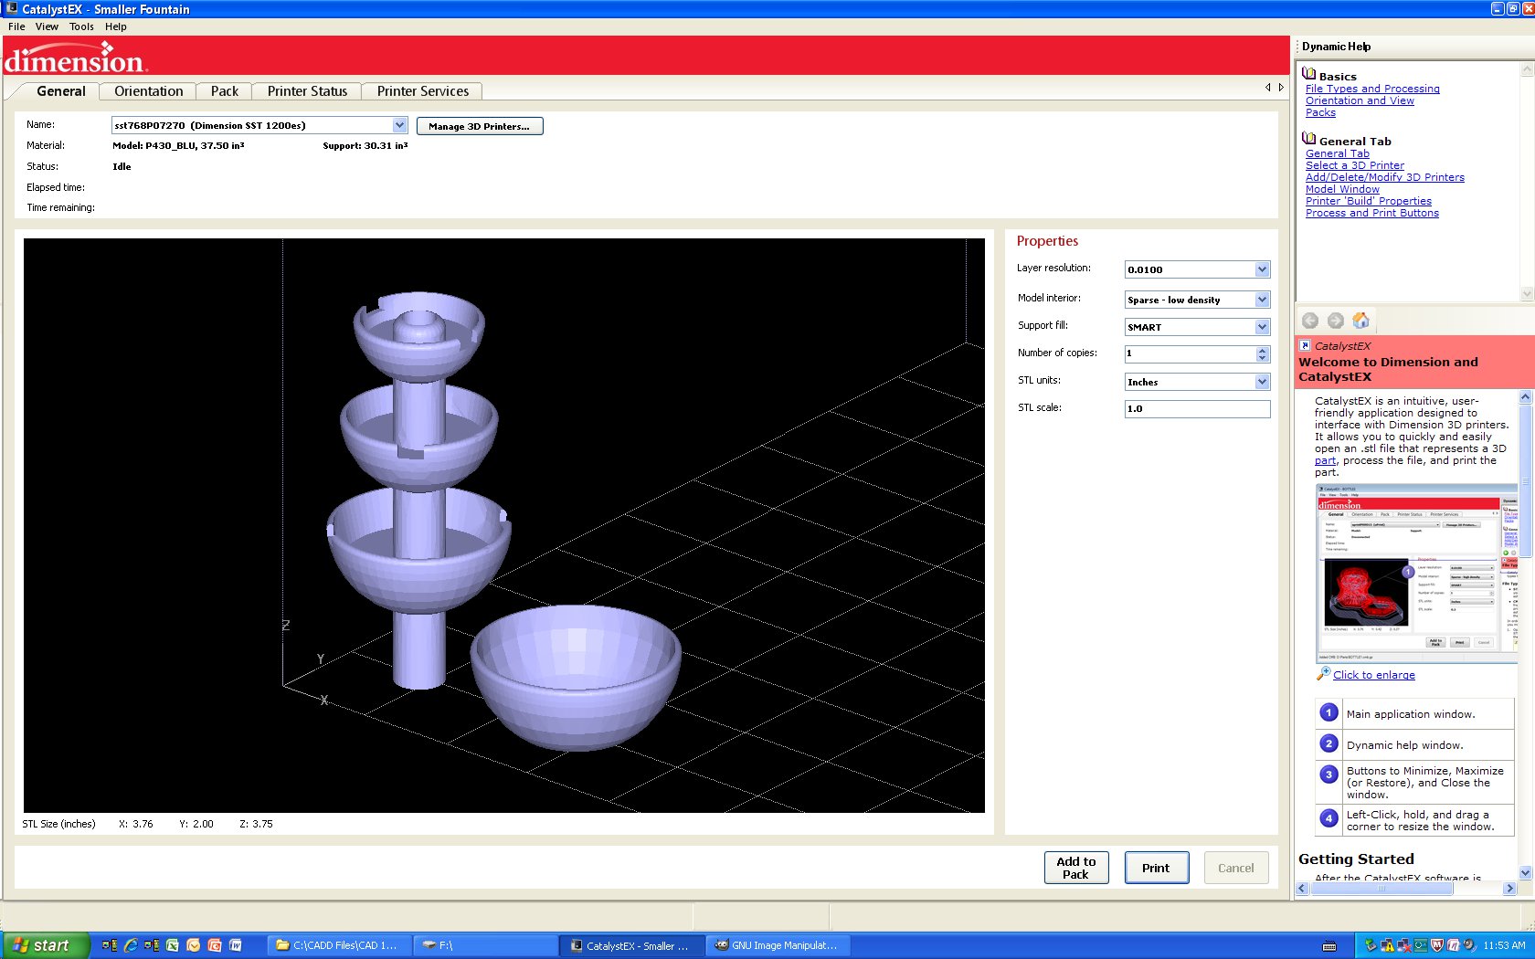Screen dimensions: 1535x959
Task: Expand the Layer resolution dropdown
Action: tap(1262, 269)
